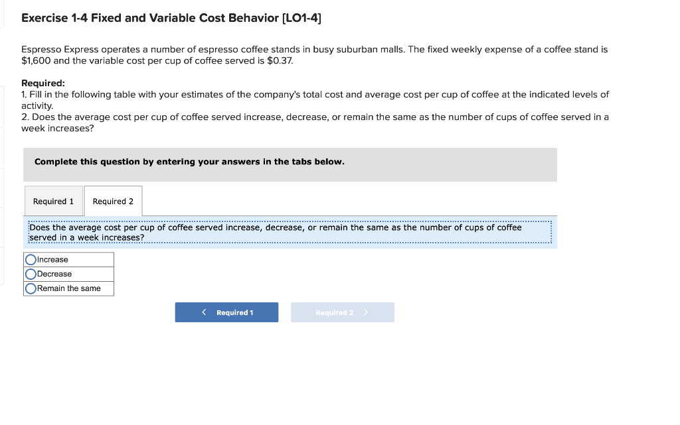Click the dotted question prompt box
Viewport: 680px width, 425px height.
pyautogui.click(x=291, y=232)
